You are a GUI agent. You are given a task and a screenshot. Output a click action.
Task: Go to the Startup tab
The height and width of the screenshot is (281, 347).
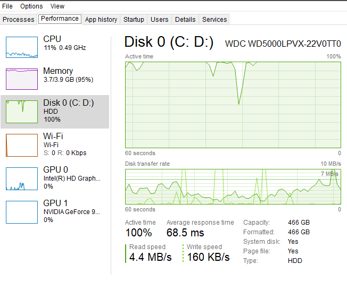pyautogui.click(x=134, y=20)
